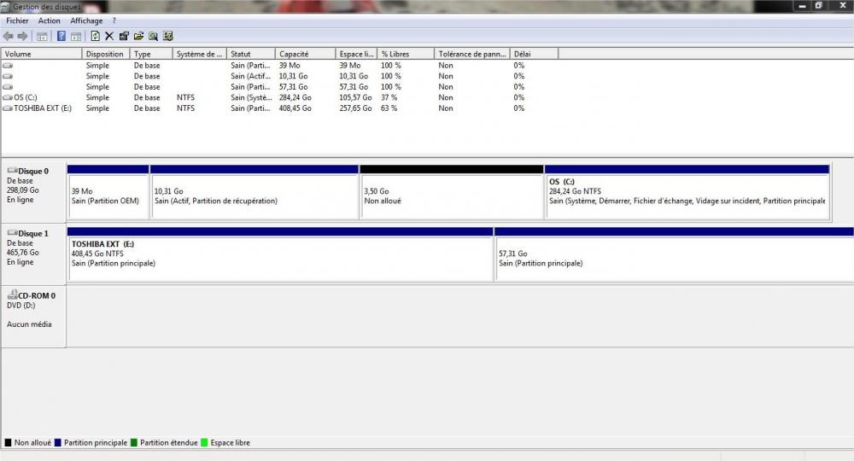Click the open folder toolbar icon
The image size is (854, 461).
pos(138,36)
